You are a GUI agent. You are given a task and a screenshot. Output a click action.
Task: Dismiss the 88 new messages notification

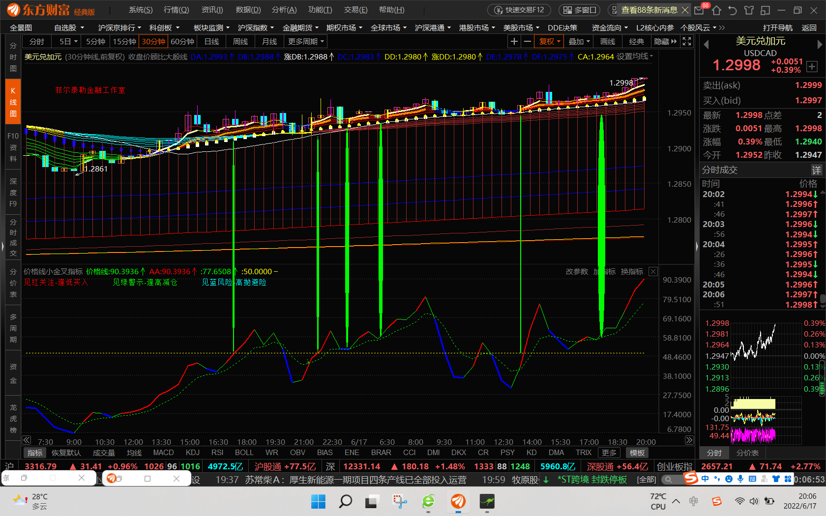coord(685,10)
